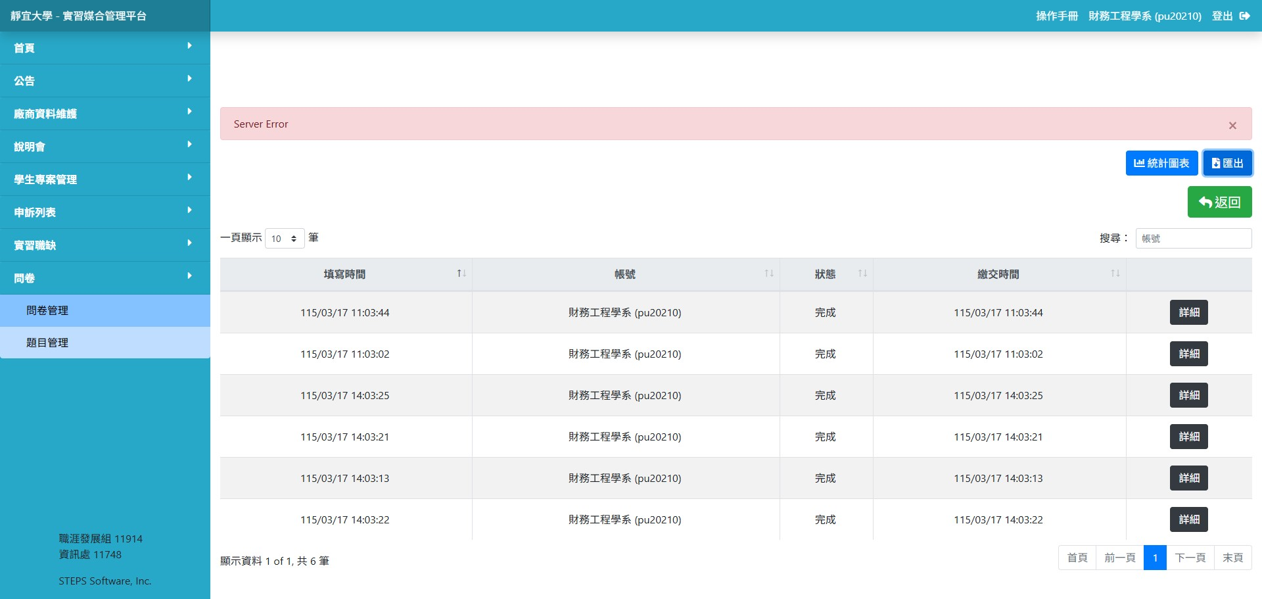1262x599 pixels.
Task: Open the 操作手冊 manual link
Action: (1057, 16)
